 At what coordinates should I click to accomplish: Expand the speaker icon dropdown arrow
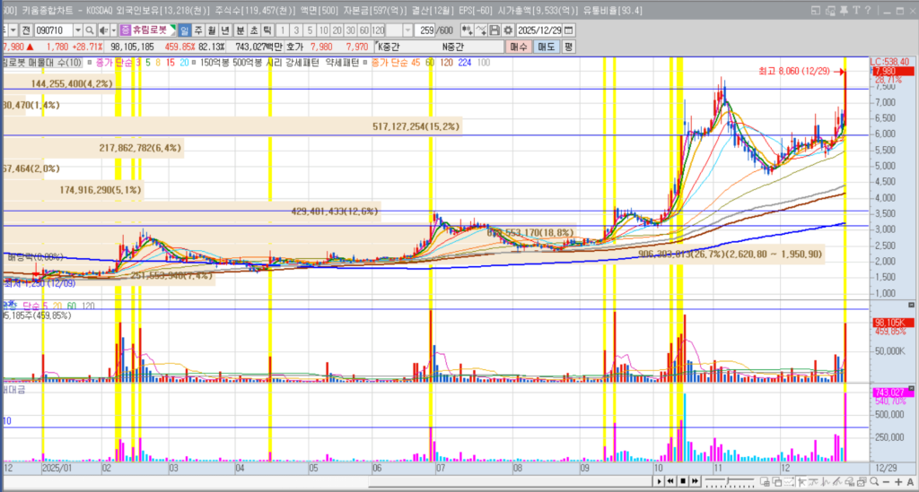tap(112, 29)
